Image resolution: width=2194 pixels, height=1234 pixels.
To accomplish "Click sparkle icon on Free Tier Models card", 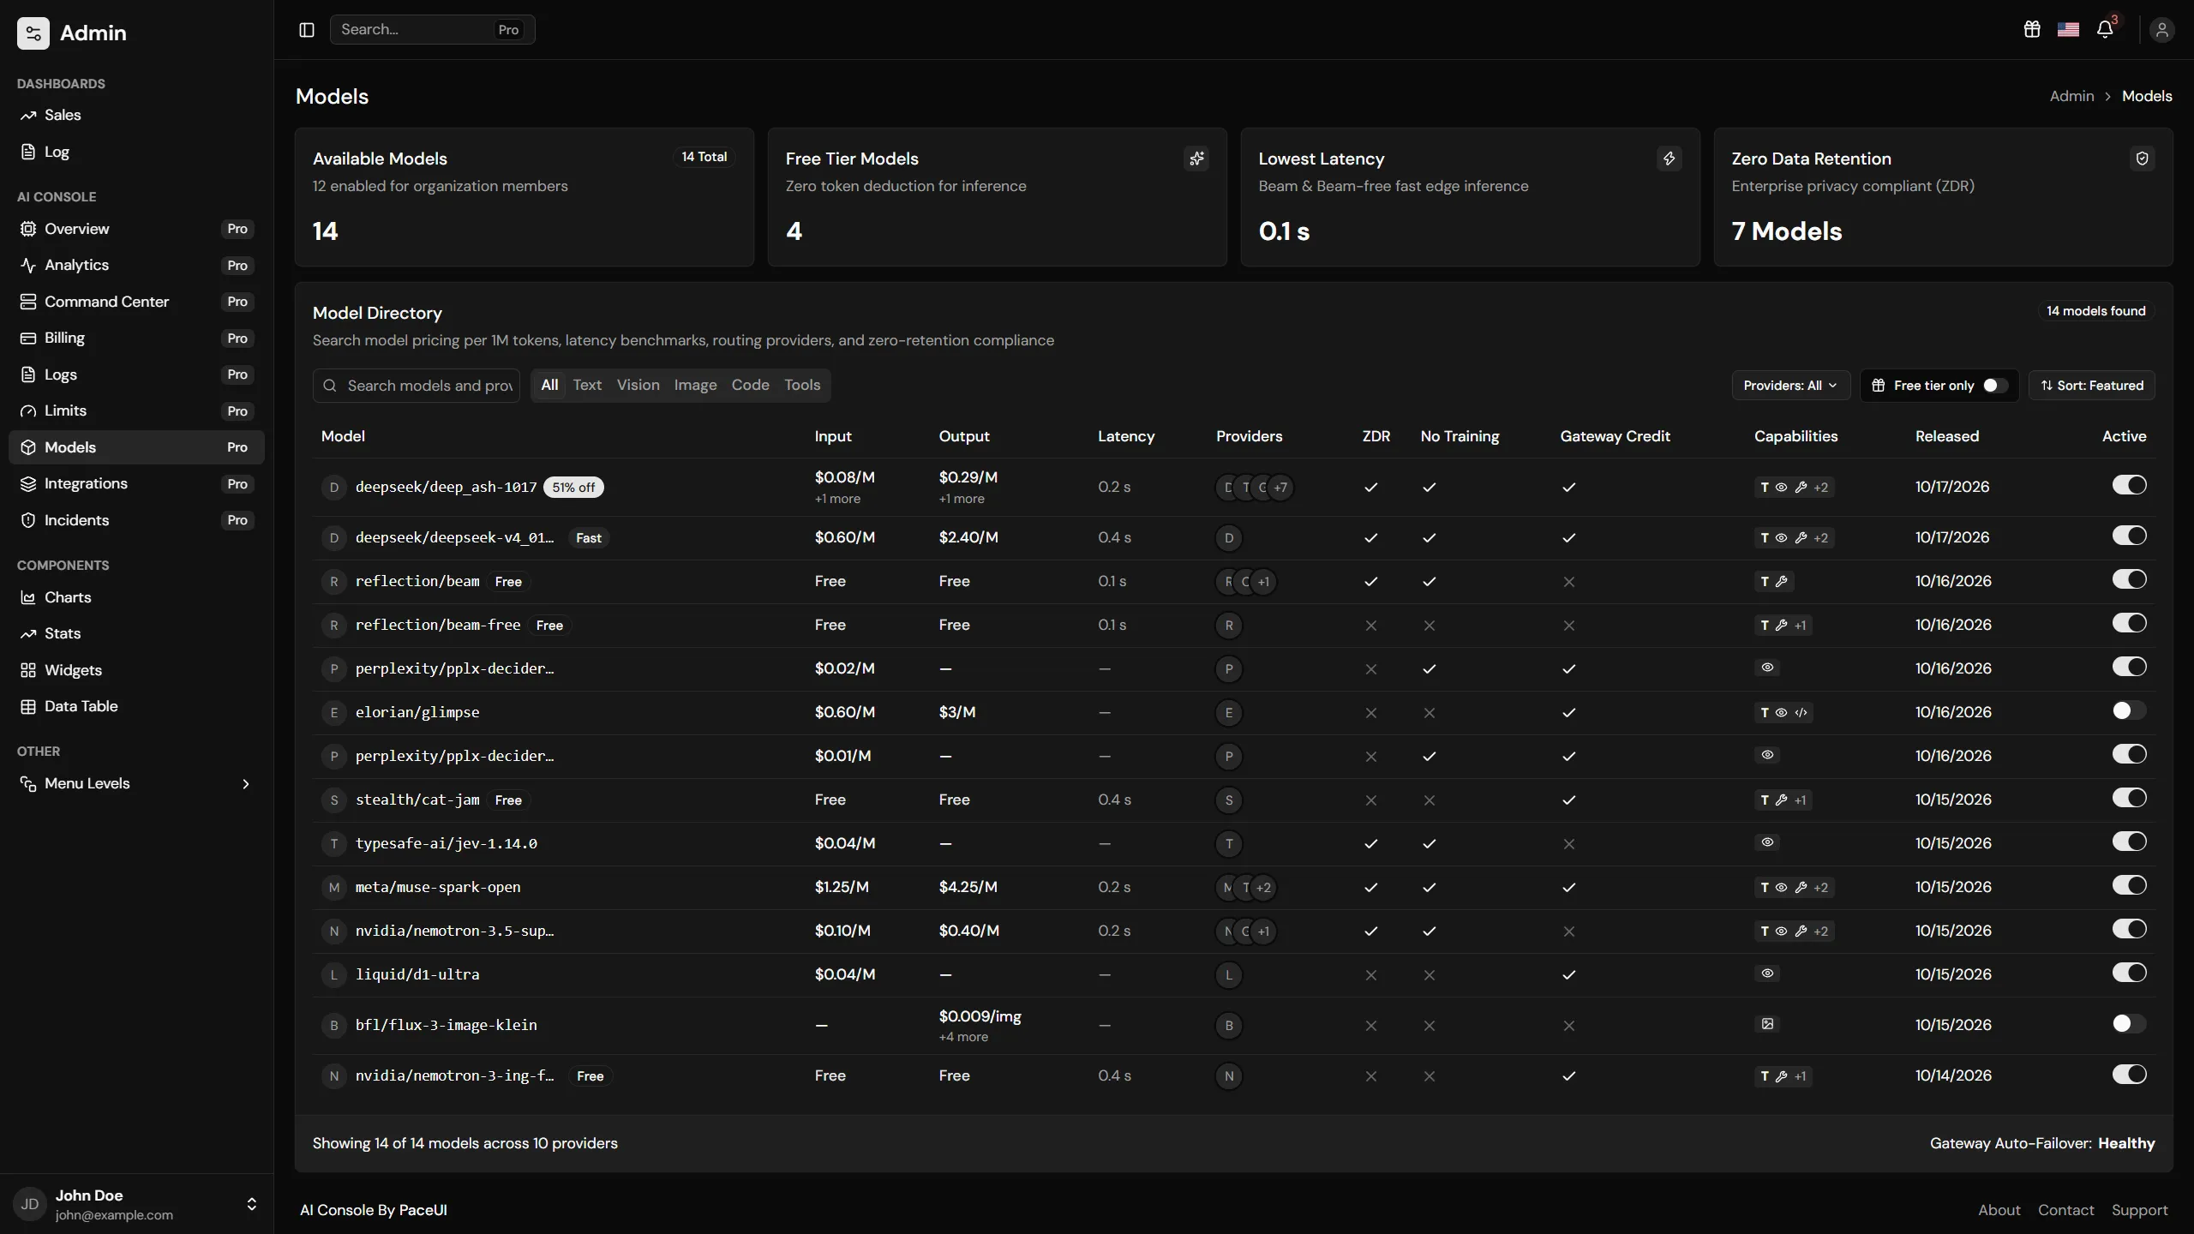I will (x=1196, y=159).
